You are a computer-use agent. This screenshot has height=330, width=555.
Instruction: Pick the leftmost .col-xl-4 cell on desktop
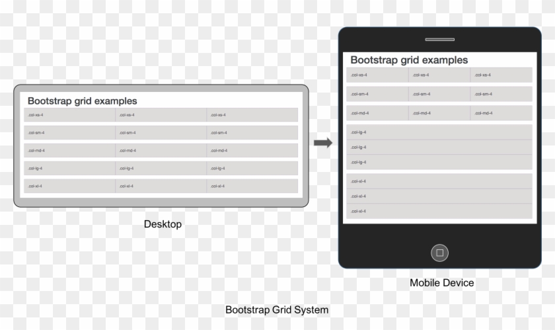tap(69, 186)
